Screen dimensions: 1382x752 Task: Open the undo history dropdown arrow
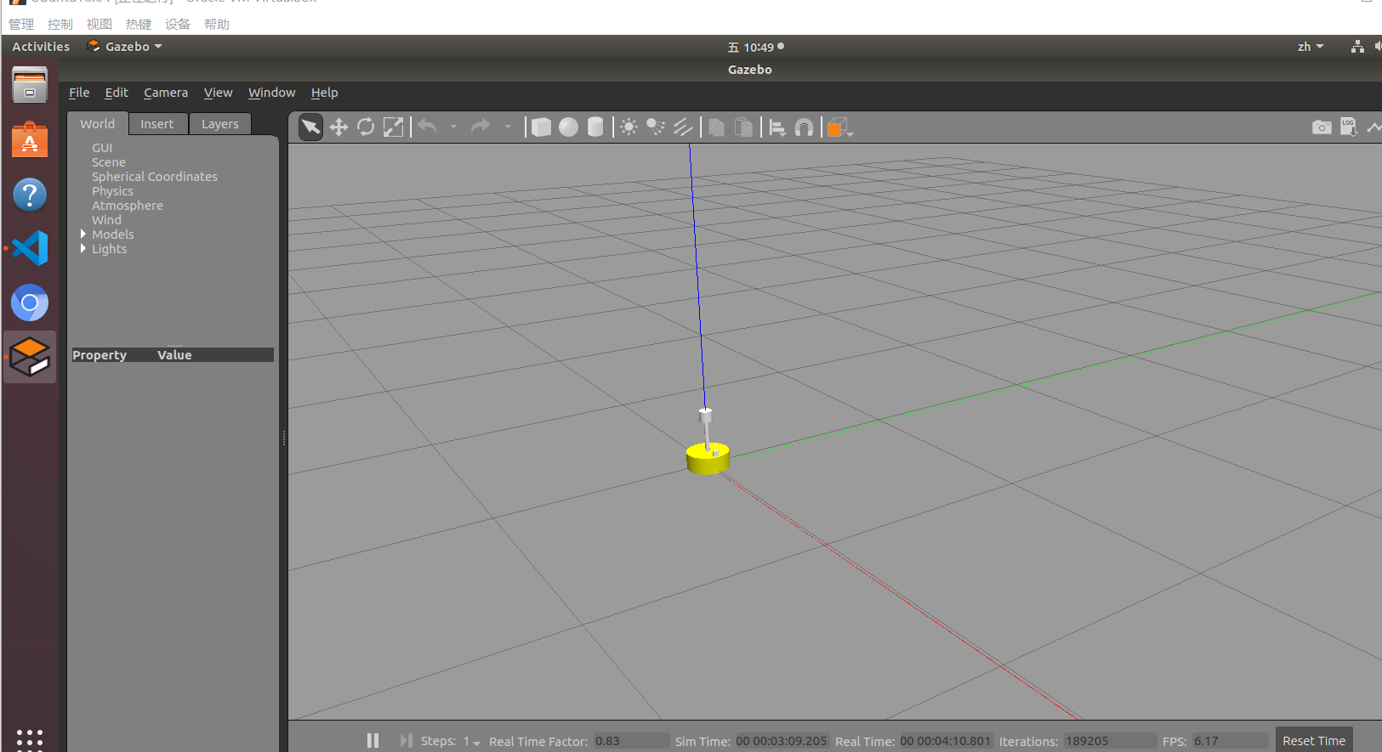453,127
